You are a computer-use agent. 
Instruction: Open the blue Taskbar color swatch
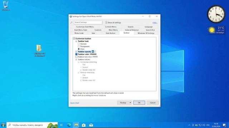coord(76,54)
